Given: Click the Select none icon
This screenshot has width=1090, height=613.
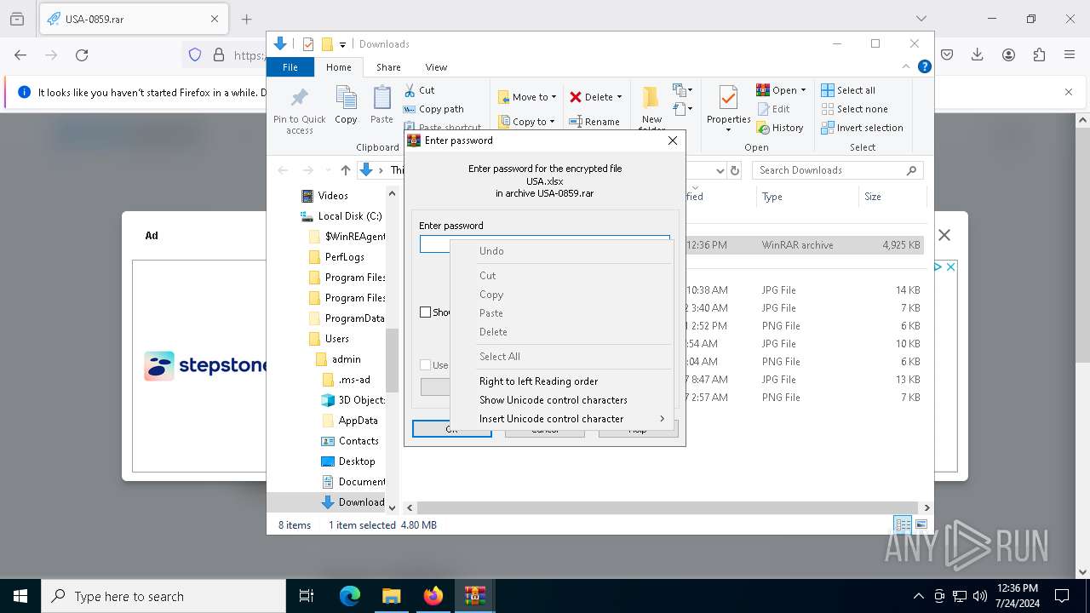Looking at the screenshot, I should (828, 109).
